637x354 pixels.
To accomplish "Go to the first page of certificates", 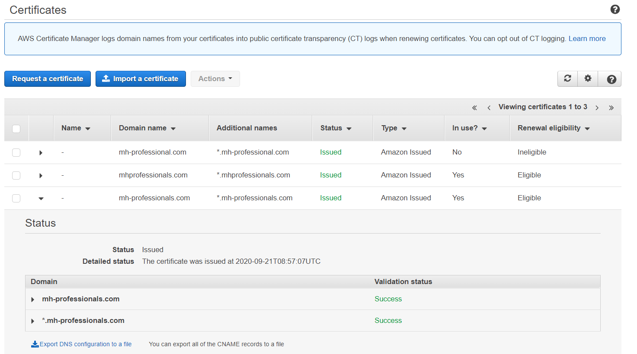I will [x=474, y=107].
